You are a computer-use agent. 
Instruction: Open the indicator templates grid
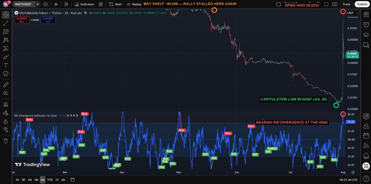tap(101, 4)
